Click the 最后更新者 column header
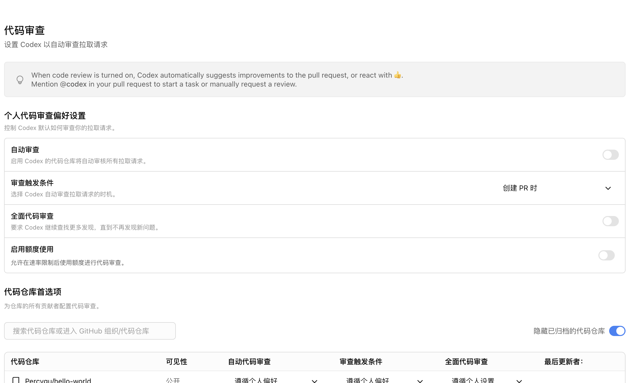The height and width of the screenshot is (383, 626). tap(564, 362)
